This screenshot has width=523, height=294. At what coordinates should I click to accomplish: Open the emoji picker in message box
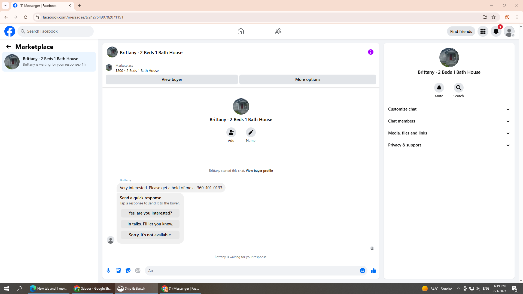click(x=362, y=271)
